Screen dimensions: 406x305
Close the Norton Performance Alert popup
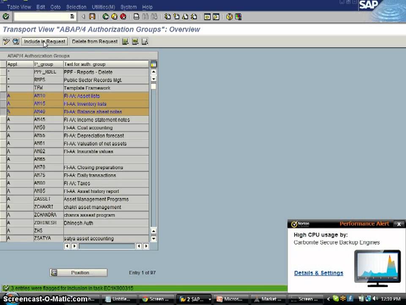399,224
